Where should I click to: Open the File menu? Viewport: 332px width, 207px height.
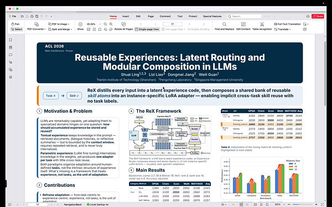coord(13,16)
